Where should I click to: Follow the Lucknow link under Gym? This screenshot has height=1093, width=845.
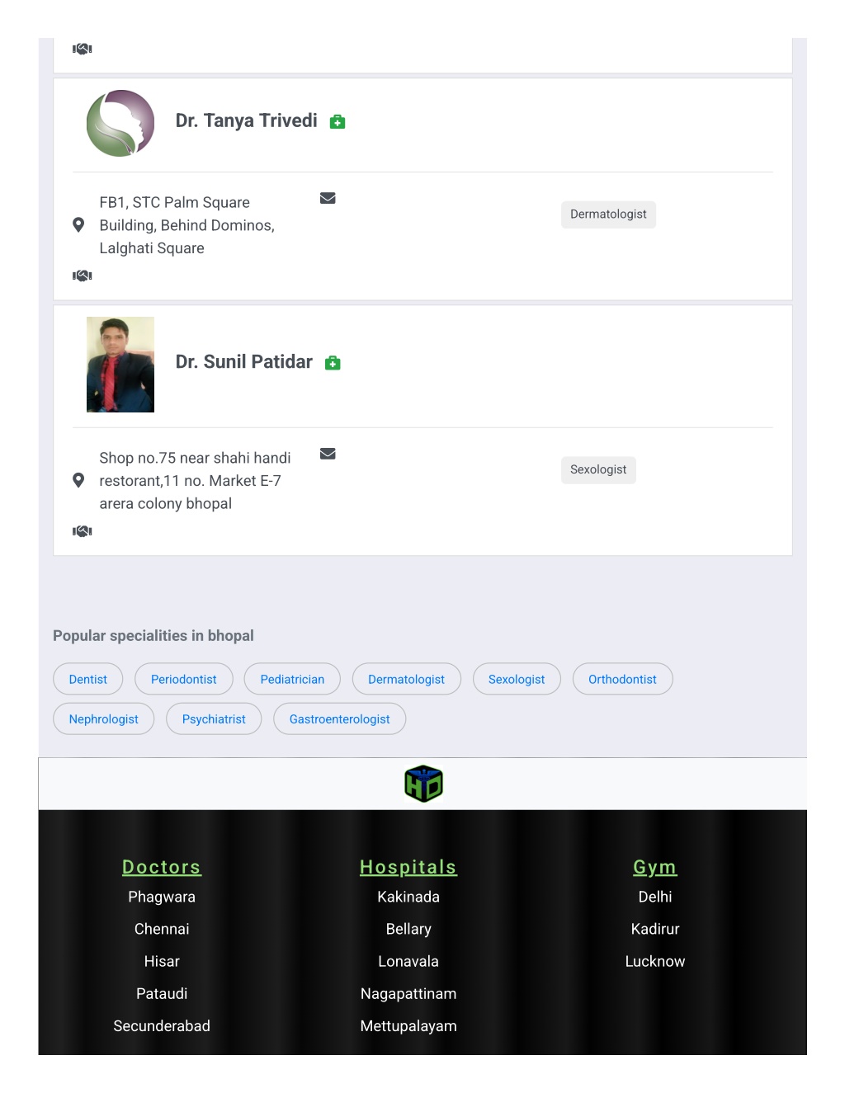point(655,961)
